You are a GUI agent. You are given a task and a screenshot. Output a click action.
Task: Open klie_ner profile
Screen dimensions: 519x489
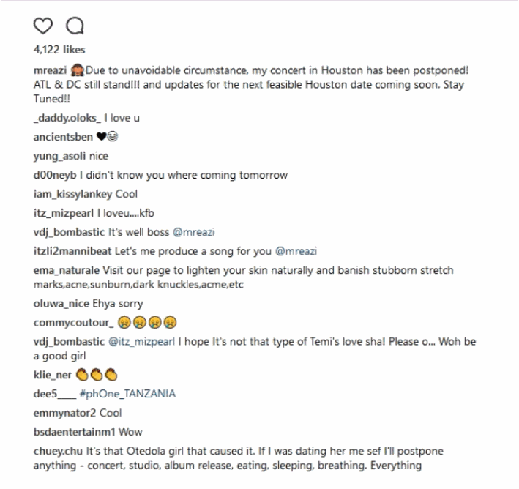click(52, 375)
